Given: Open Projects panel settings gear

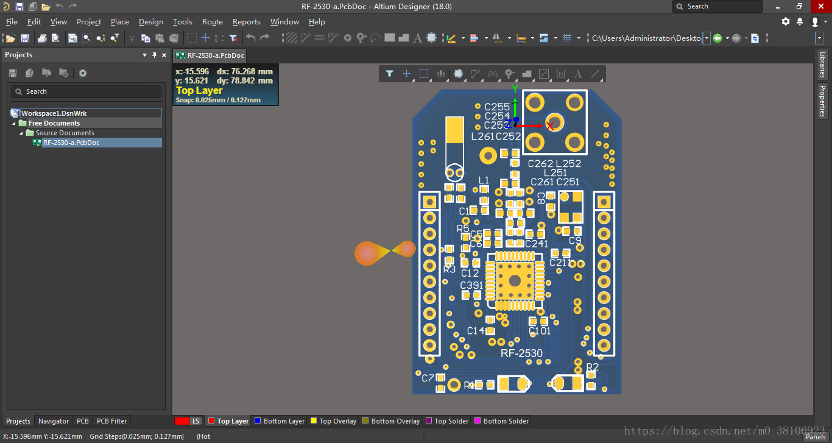Looking at the screenshot, I should click(83, 73).
